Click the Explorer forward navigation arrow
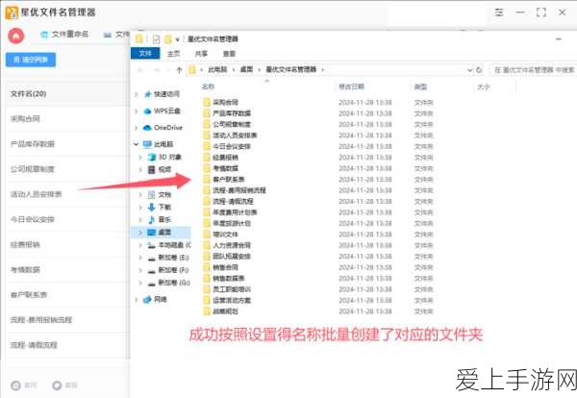 [157, 70]
